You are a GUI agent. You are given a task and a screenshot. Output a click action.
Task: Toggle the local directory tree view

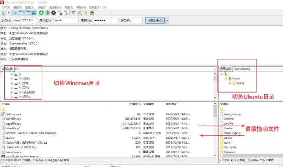[x=21, y=13]
